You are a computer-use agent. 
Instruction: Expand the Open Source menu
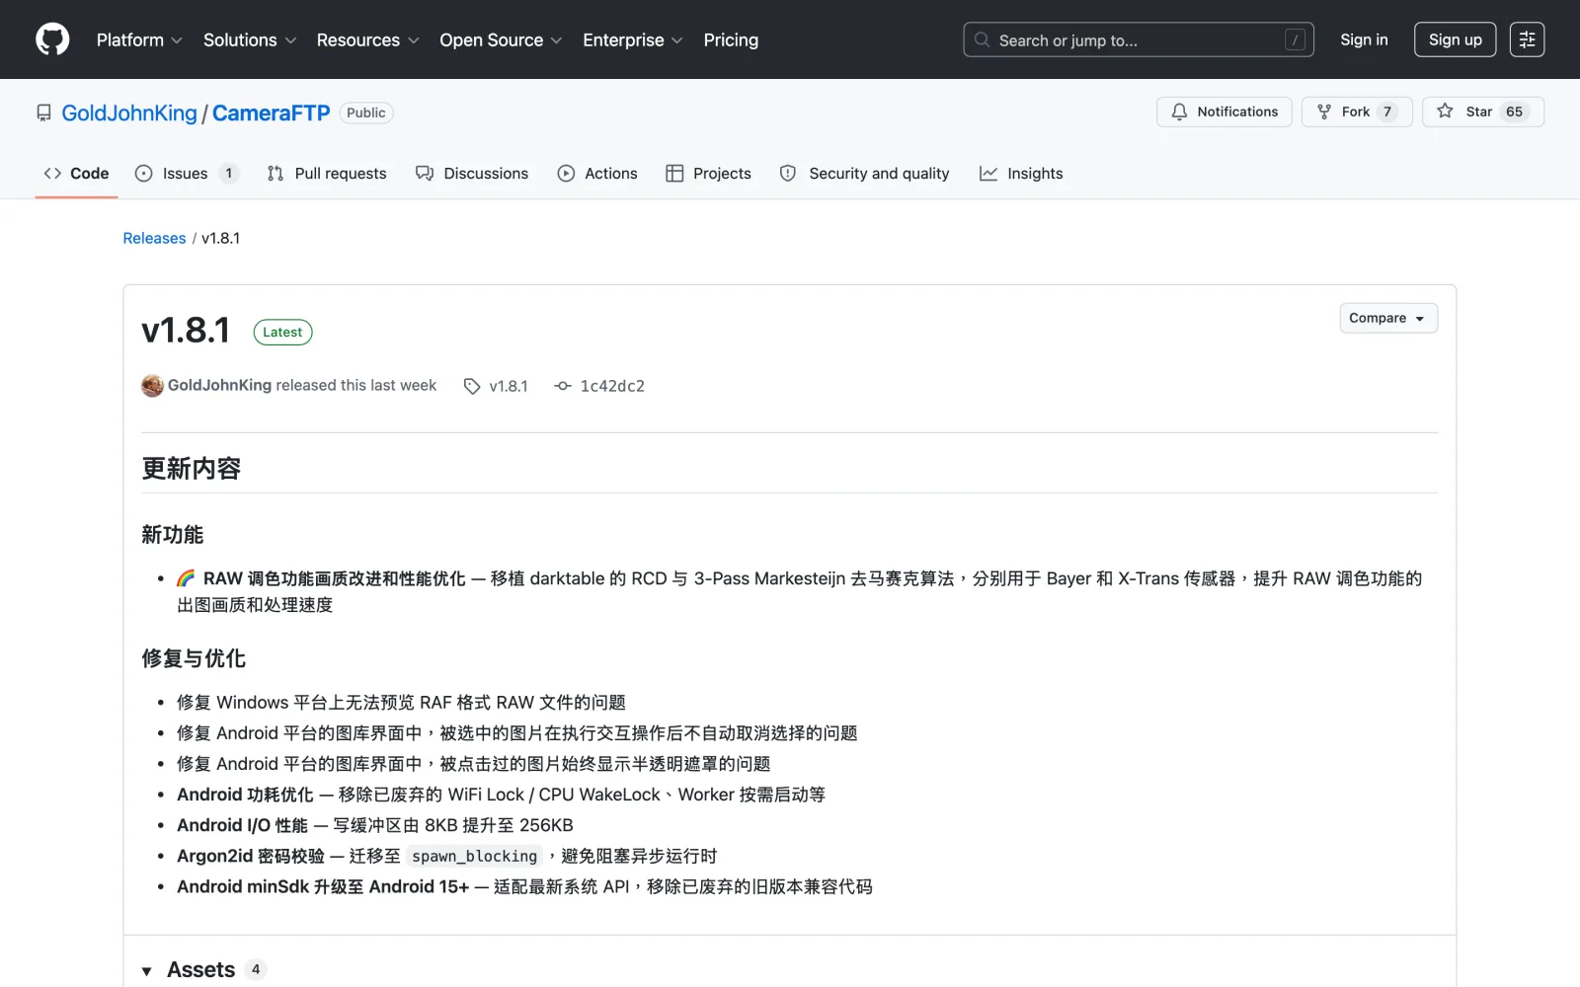(501, 39)
